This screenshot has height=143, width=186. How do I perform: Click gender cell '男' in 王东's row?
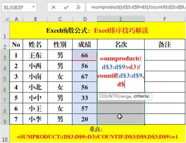(x=60, y=55)
